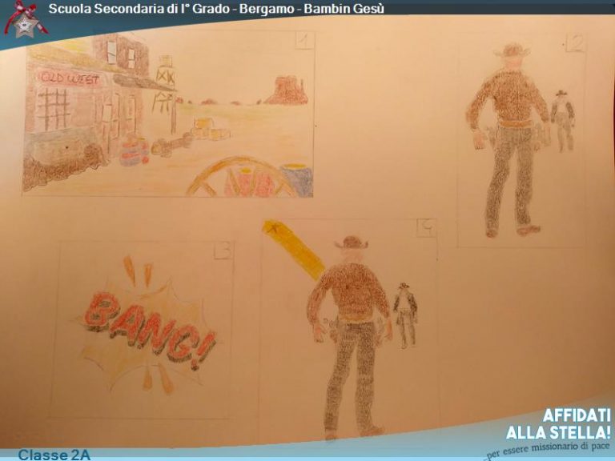Viewport: 615px width, 461px height.
Task: Click the star logo in the header
Action: coord(23,19)
